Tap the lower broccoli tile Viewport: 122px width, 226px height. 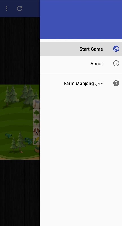(37, 122)
